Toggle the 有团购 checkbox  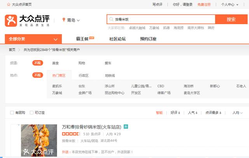click(12, 112)
